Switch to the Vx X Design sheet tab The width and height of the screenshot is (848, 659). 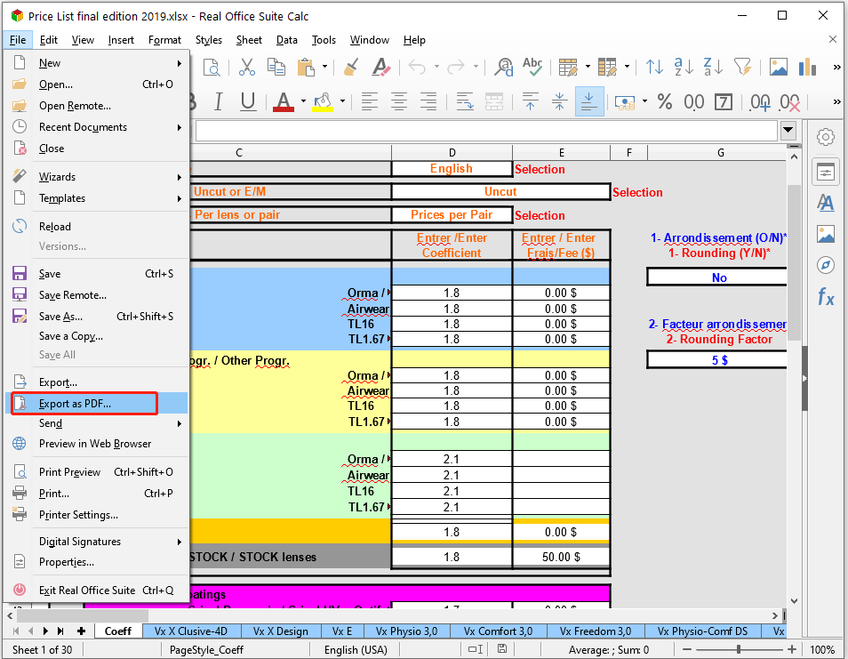[x=280, y=631]
